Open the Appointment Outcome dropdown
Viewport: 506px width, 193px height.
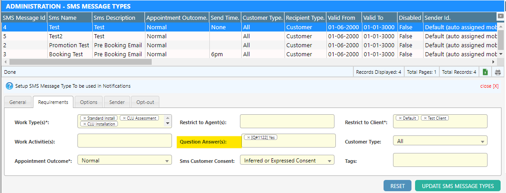tap(167, 161)
